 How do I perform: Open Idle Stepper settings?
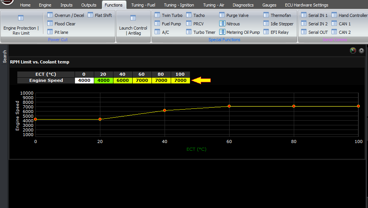point(278,24)
